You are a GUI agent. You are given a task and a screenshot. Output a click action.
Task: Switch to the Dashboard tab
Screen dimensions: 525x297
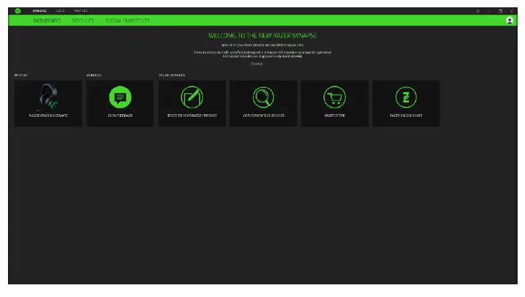coord(47,21)
